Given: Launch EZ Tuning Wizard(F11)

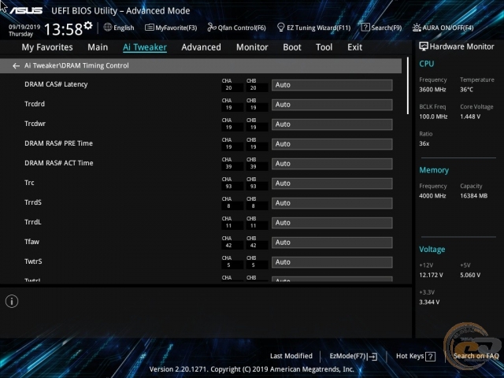Looking at the screenshot, I should [313, 28].
